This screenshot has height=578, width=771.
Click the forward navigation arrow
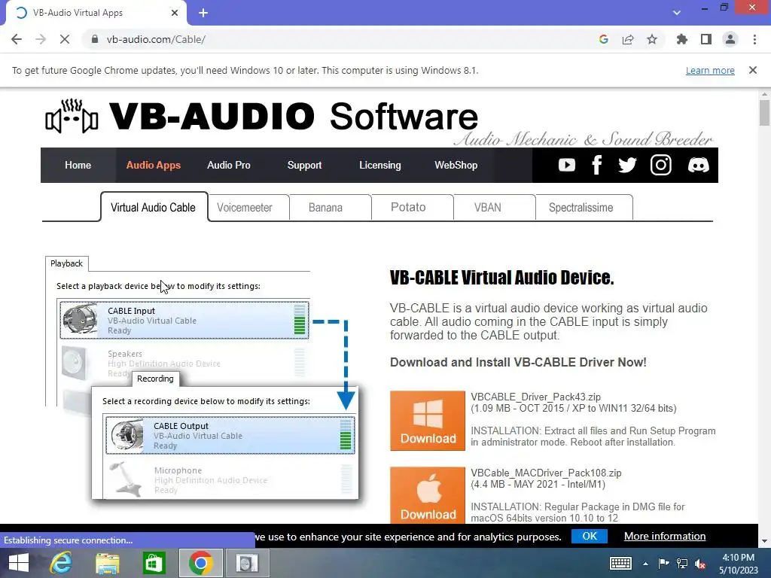(x=41, y=39)
